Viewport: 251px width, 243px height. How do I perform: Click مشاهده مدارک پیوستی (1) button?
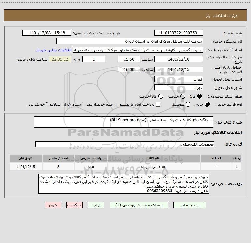pos(139,205)
